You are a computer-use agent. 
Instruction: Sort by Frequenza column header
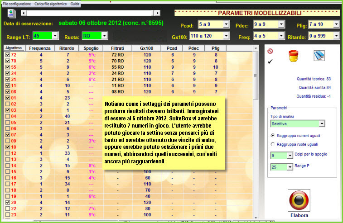click(x=40, y=48)
